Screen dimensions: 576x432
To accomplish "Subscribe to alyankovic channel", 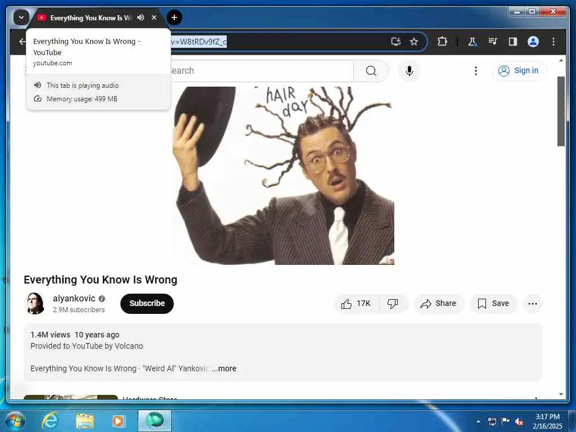I will pos(147,303).
